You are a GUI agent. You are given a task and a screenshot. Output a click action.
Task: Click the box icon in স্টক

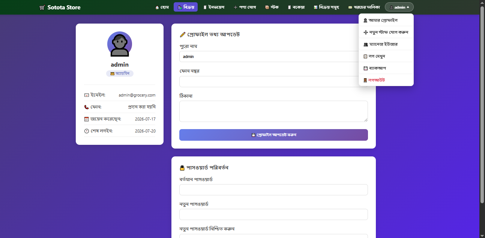267,7
